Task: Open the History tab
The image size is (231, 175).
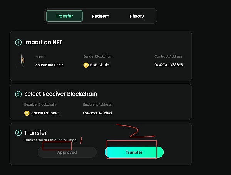Action: [137, 16]
